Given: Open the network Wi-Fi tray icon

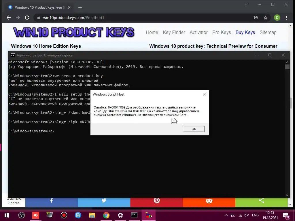Looking at the screenshot, I should pyautogui.click(x=240, y=215).
